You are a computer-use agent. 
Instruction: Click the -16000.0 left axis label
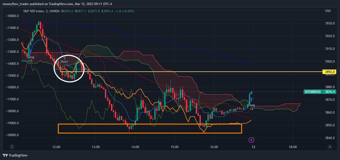tap(12, 87)
